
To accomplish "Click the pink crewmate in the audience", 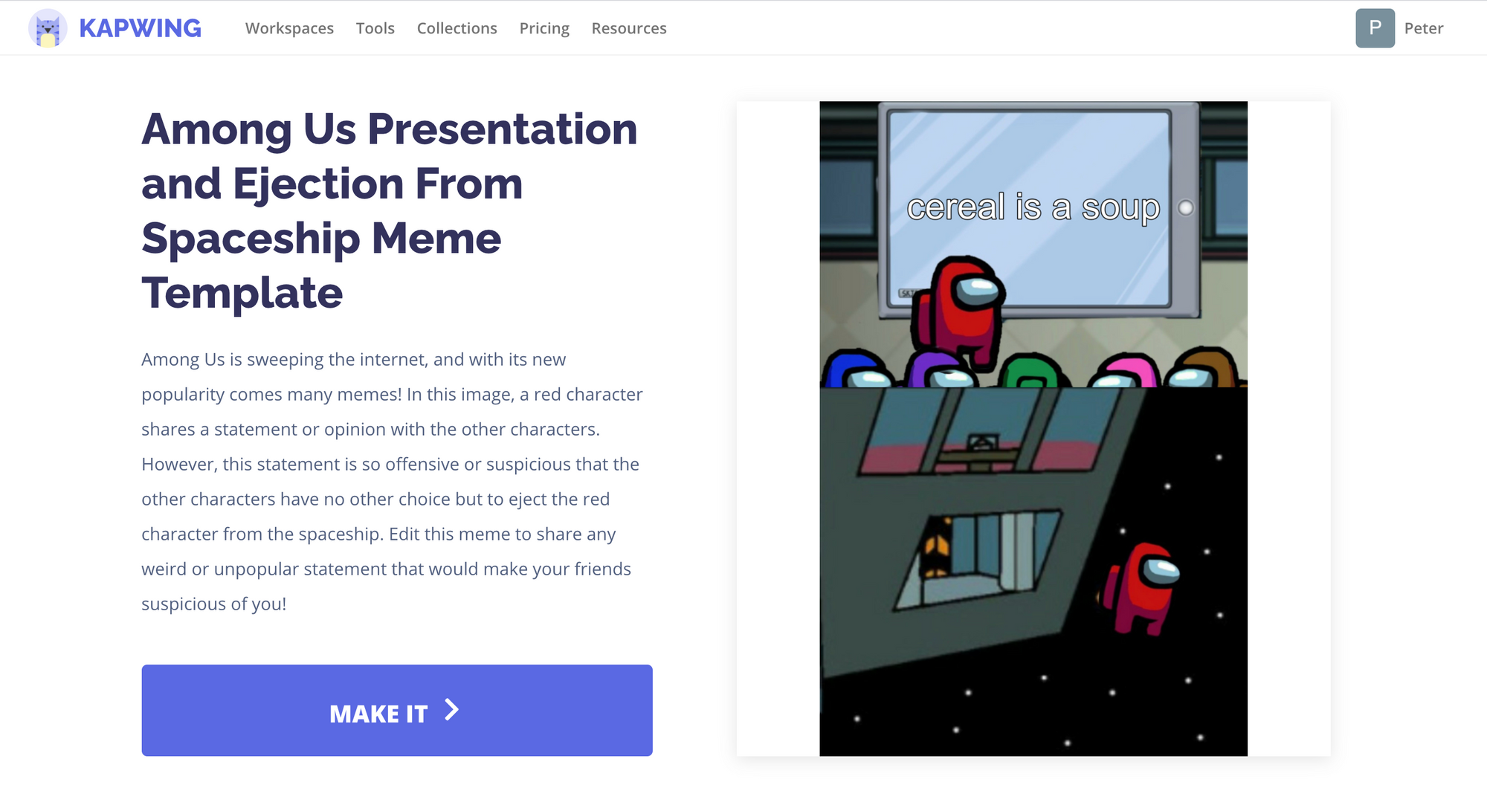I will coord(1124,371).
